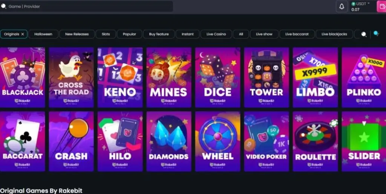386x194 pixels.
Task: Remove Originals filter with the X
Action: pos(23,34)
